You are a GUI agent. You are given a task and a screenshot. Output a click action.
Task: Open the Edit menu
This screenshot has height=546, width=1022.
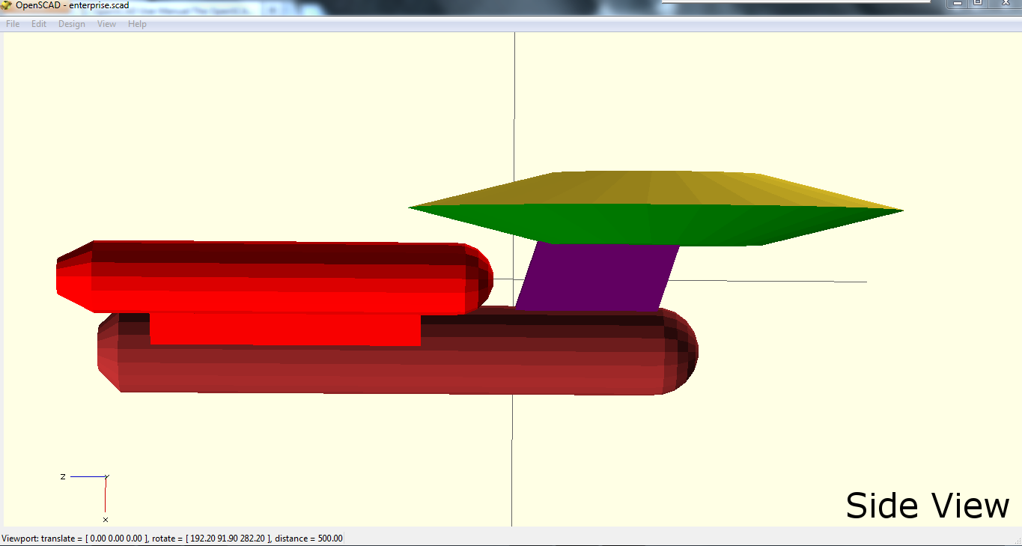pyautogui.click(x=38, y=23)
